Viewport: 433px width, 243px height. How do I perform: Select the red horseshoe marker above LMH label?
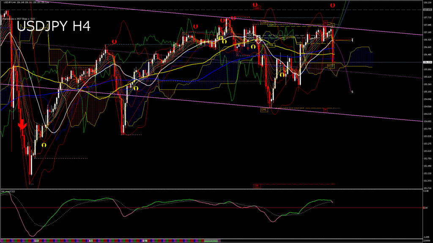pos(255,5)
